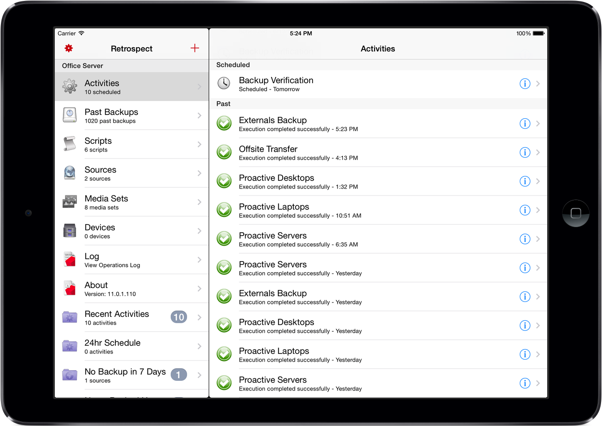The width and height of the screenshot is (602, 426).
Task: Expand Sources row chevron
Action: pyautogui.click(x=200, y=173)
